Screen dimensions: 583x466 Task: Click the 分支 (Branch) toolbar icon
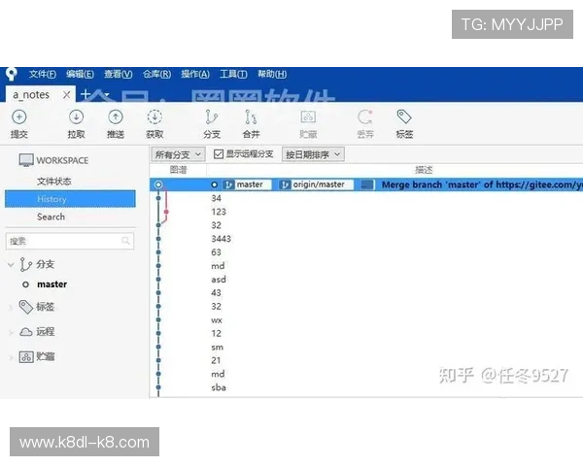pos(212,117)
